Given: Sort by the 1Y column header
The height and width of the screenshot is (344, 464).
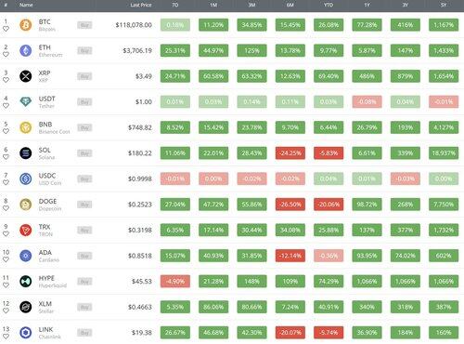Looking at the screenshot, I should coord(367,5).
